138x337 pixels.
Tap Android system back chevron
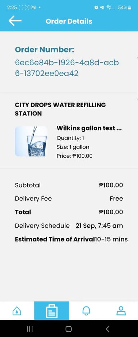click(x=108, y=329)
